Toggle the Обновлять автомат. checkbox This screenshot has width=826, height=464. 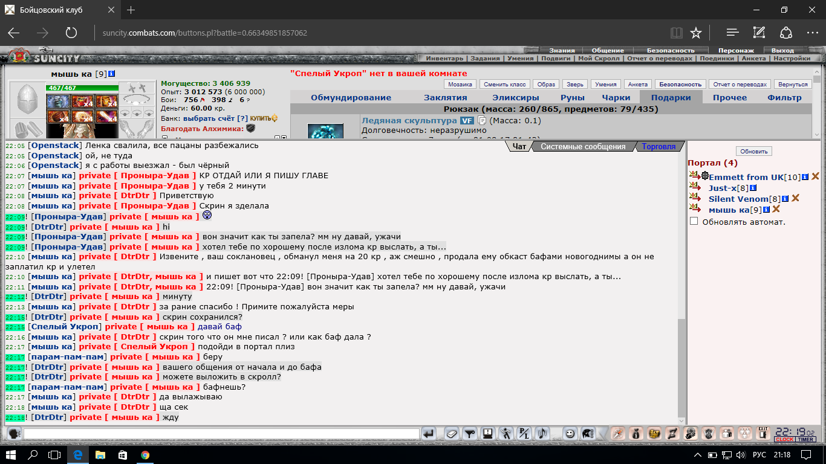tap(694, 222)
